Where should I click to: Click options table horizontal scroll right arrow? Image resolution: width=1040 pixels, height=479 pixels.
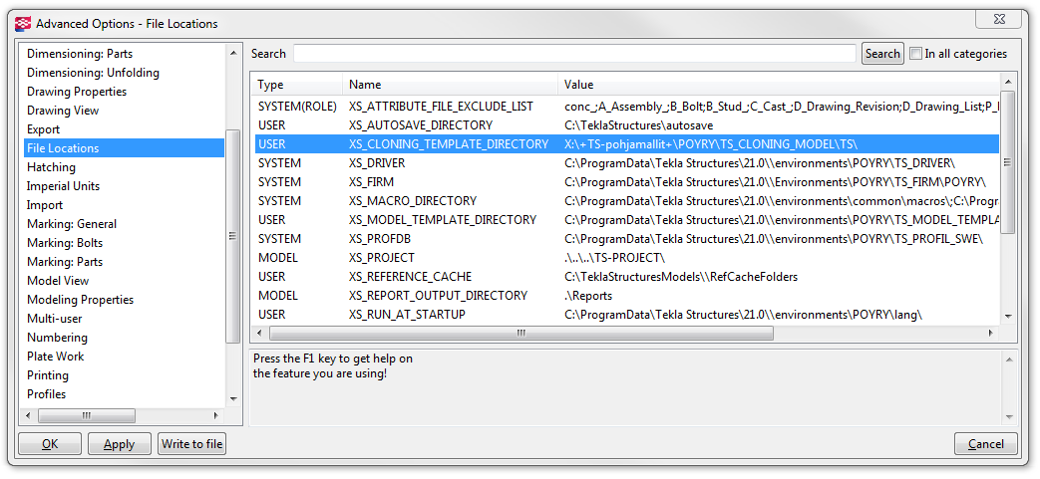pos(991,333)
